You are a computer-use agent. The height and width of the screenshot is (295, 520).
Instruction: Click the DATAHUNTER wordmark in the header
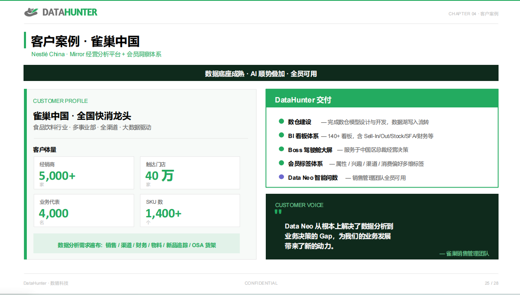tap(70, 12)
